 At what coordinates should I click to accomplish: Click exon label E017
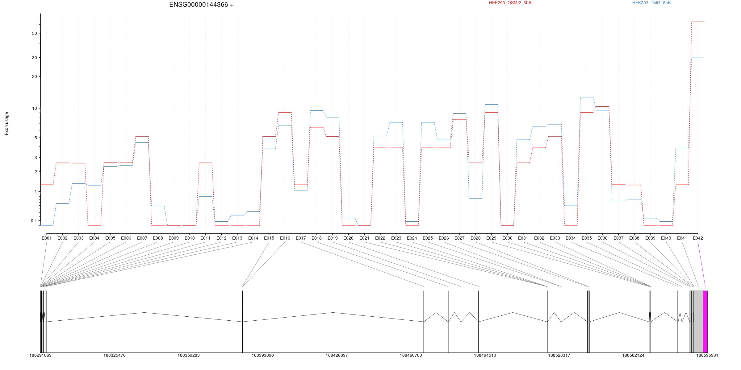(x=301, y=238)
